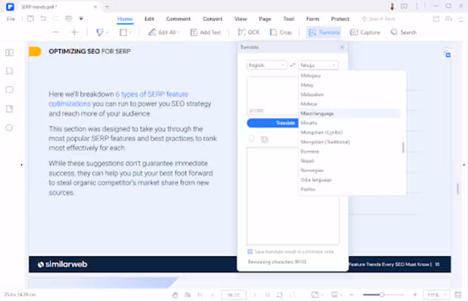Click the floating translate icon on page
The image size is (468, 301).
[x=447, y=54]
